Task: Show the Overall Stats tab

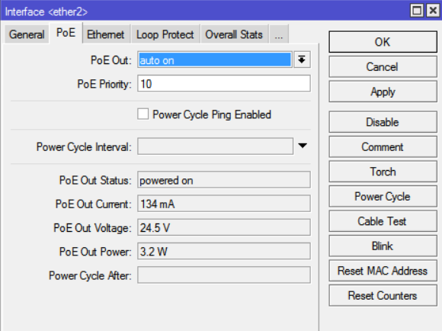Action: tap(234, 34)
